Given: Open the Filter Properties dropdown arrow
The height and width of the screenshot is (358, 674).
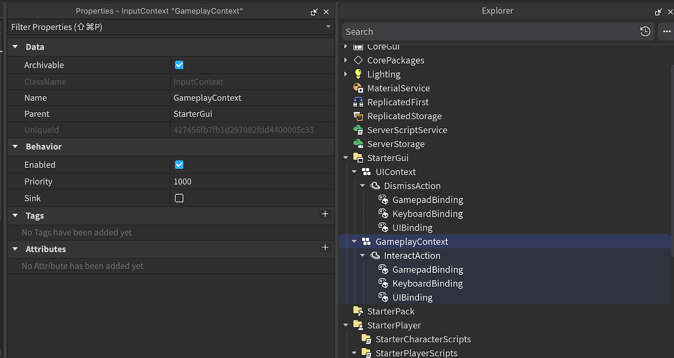Looking at the screenshot, I should click(328, 27).
